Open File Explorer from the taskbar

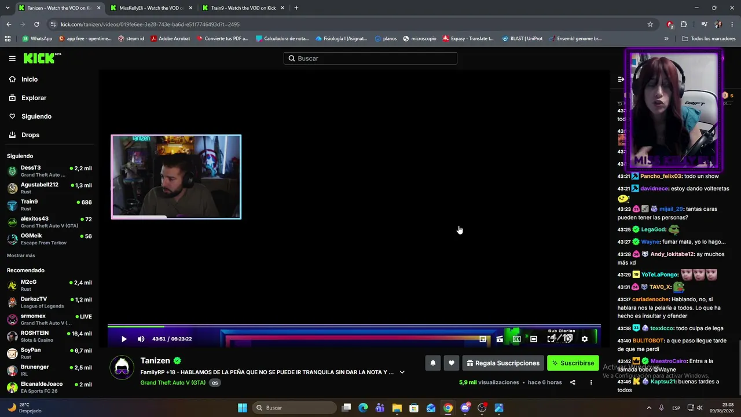point(397,408)
